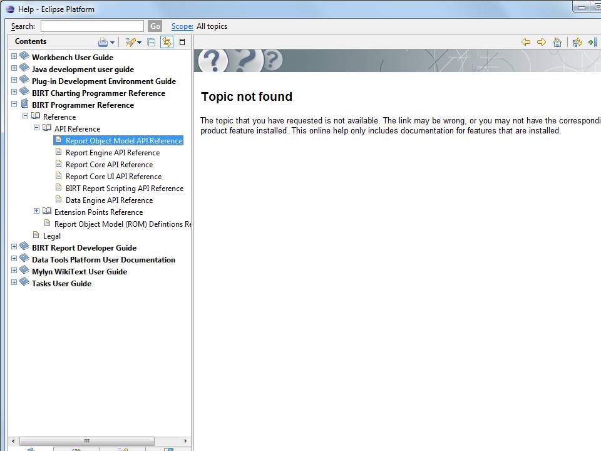
Task: Select Data Tools Platform User Documentation label
Action: tap(103, 259)
